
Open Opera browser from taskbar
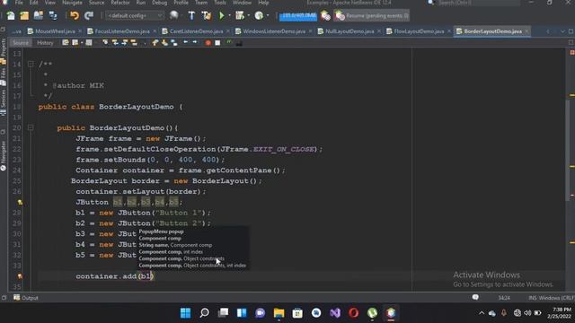[x=353, y=313]
